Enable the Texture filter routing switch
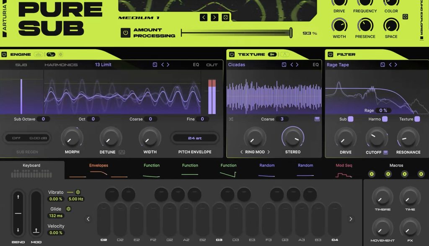The width and height of the screenshot is (429, 246). (417, 119)
